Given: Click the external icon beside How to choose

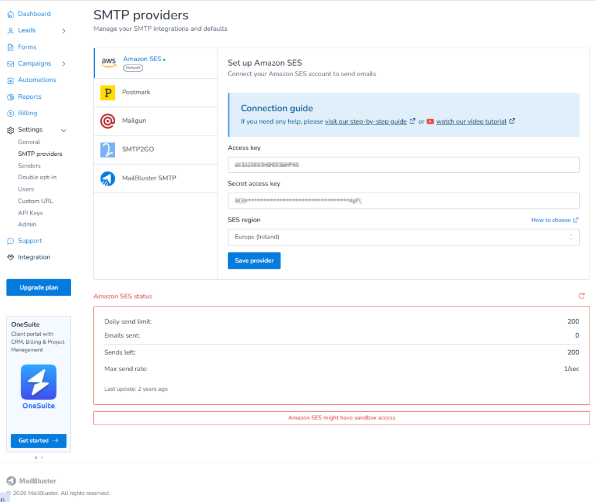Looking at the screenshot, I should point(576,220).
